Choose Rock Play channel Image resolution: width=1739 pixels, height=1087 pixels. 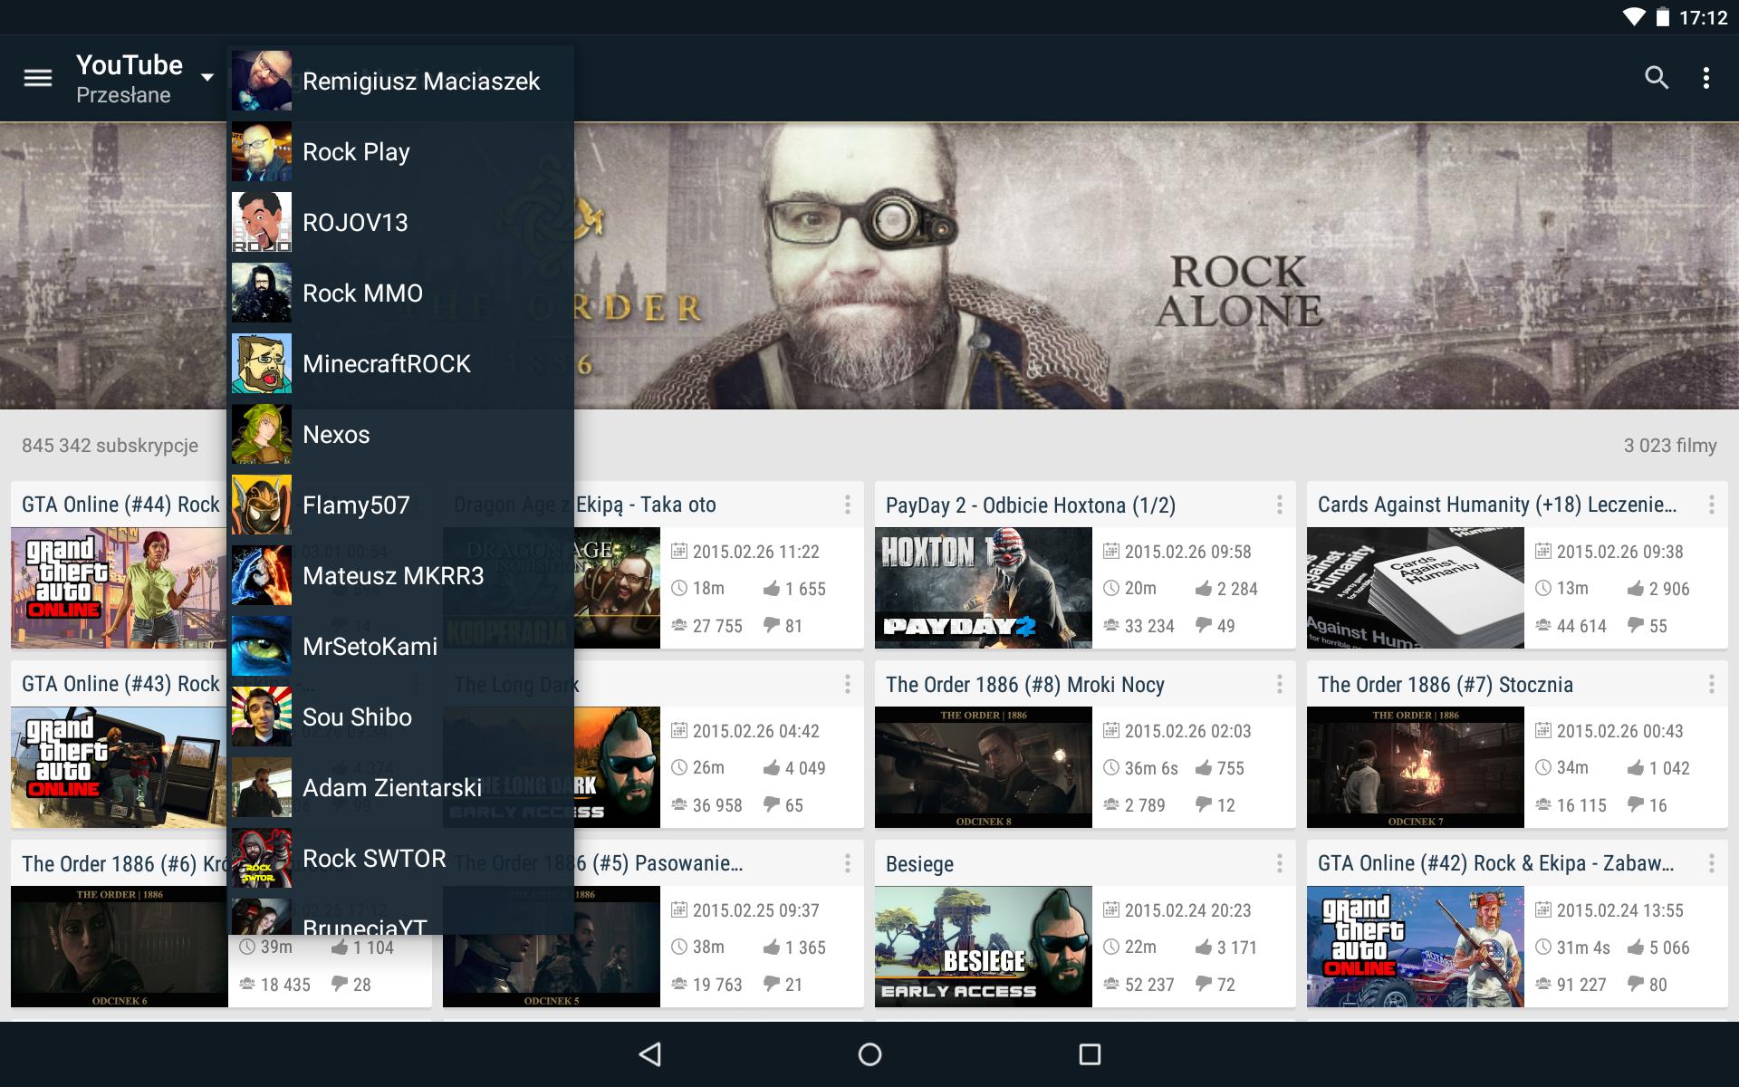[x=400, y=152]
